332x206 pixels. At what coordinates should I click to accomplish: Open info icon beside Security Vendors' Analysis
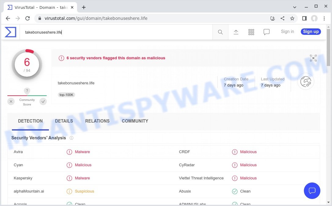[x=72, y=138]
